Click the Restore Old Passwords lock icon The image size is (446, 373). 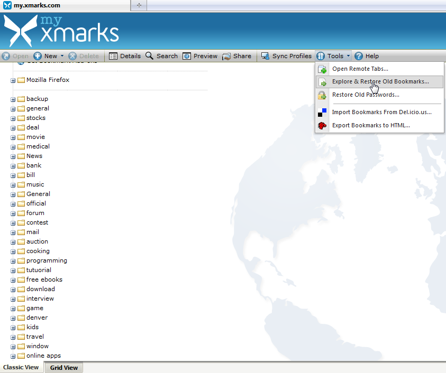(x=322, y=95)
